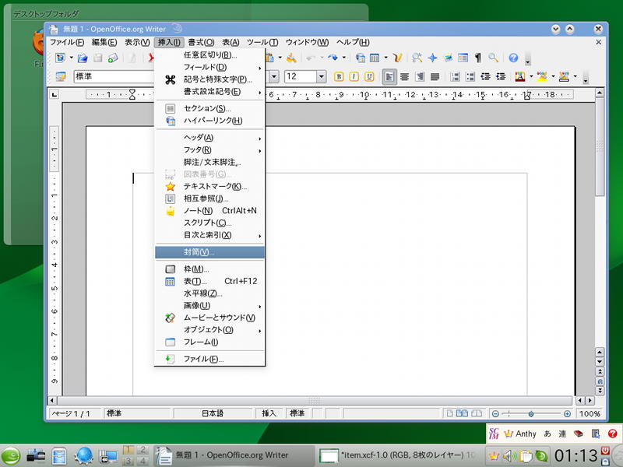Click the zoom slider handle

pos(531,414)
